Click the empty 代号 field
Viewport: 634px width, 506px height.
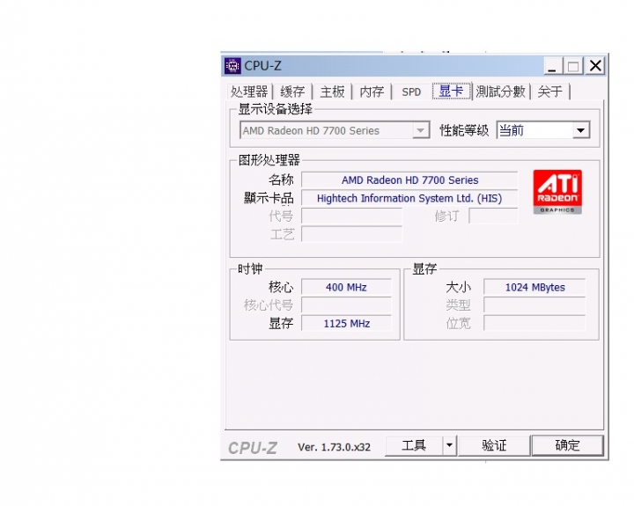[x=351, y=216]
